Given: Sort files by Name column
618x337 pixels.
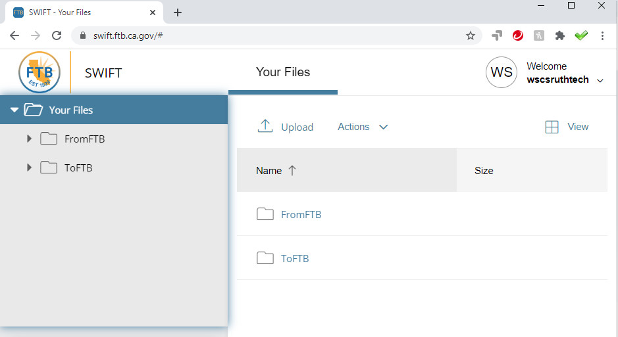Looking at the screenshot, I should pos(269,171).
